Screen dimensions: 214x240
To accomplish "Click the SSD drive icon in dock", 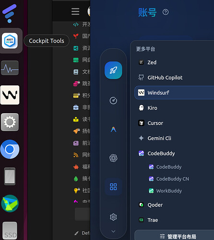I will (x=10, y=231).
